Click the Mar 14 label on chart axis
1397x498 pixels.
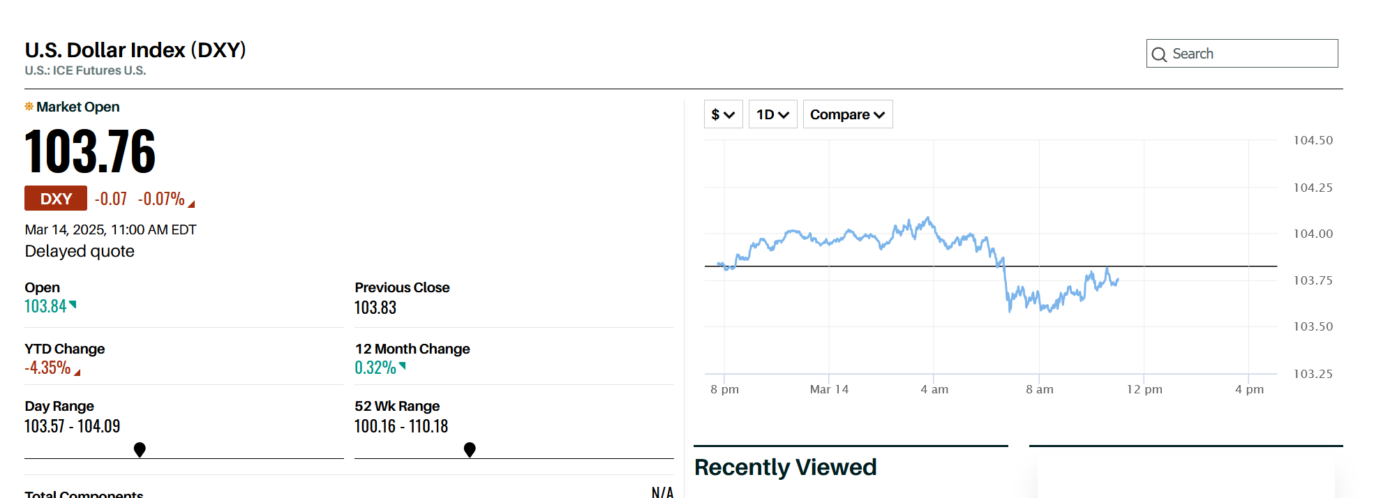[x=829, y=389]
